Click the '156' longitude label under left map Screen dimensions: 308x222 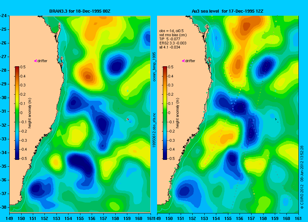click(92, 218)
